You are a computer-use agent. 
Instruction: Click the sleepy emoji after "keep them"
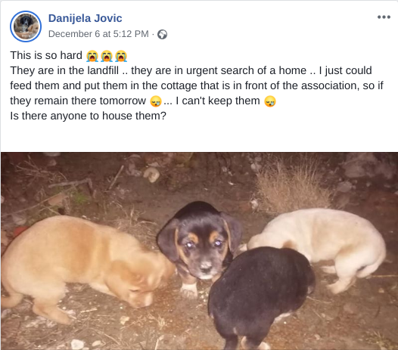270,101
